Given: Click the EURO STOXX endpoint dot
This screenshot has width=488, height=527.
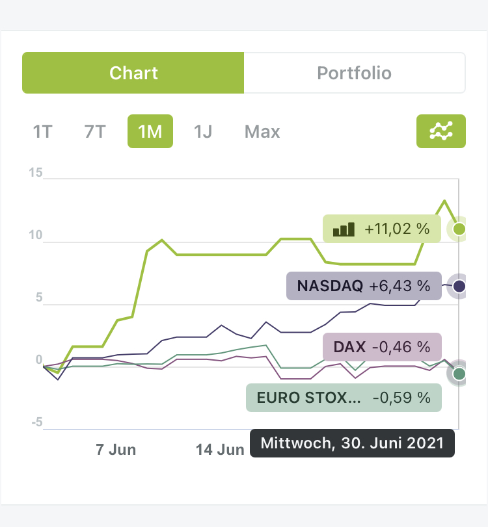Looking at the screenshot, I should 459,373.
